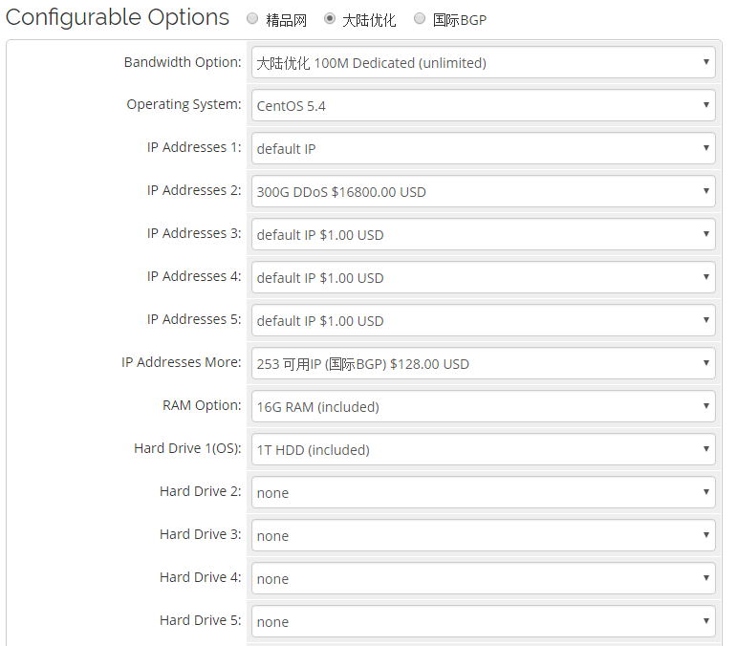Click the 大陆优化 network label text
The width and height of the screenshot is (737, 646).
[369, 19]
